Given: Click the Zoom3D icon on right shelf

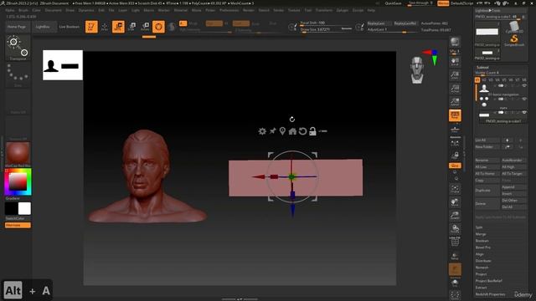Looking at the screenshot, I should [x=455, y=216].
